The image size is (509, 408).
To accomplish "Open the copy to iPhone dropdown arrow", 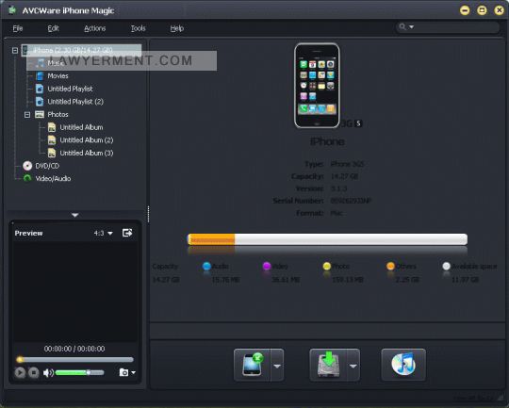I will tap(277, 366).
